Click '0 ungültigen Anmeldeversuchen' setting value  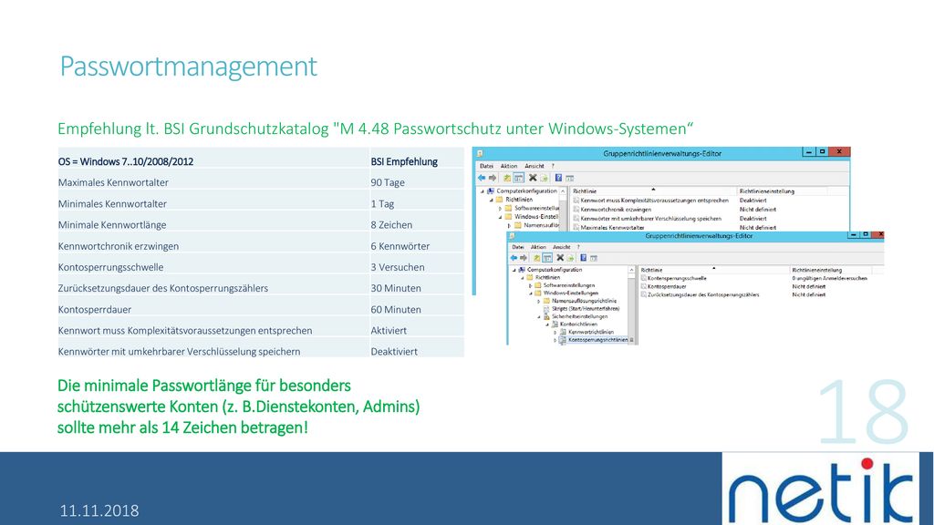point(829,278)
